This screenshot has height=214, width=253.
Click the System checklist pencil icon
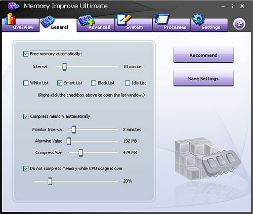tap(124, 20)
